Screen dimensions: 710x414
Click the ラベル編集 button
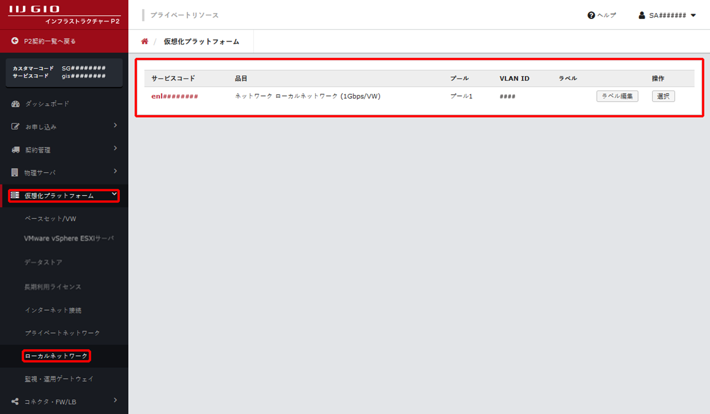[617, 96]
